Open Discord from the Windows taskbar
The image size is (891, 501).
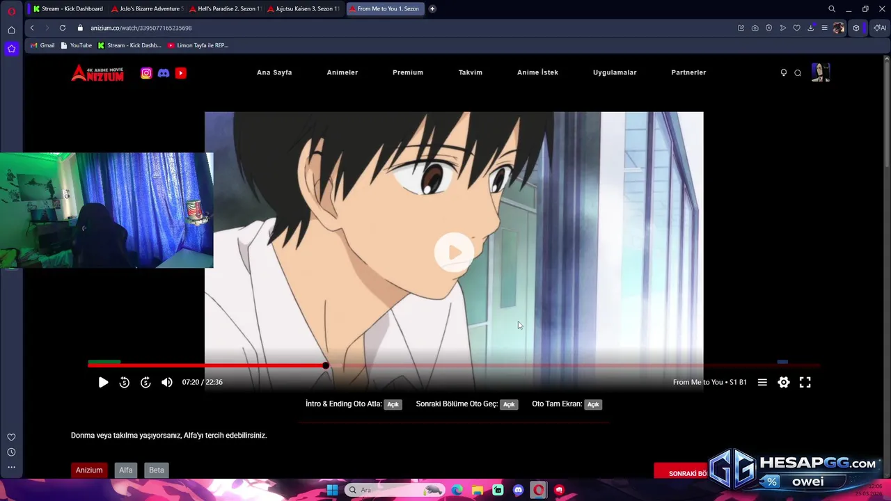tap(518, 490)
